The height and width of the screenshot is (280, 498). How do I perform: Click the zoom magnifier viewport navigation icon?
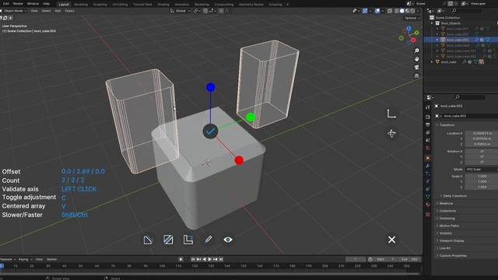point(417,51)
